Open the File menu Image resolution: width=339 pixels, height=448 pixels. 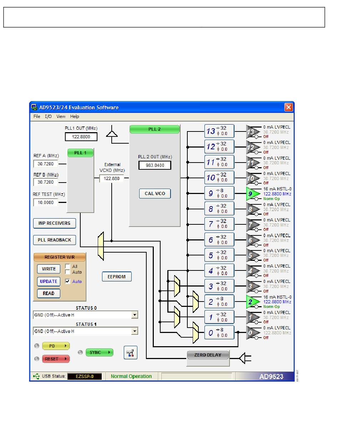click(37, 116)
